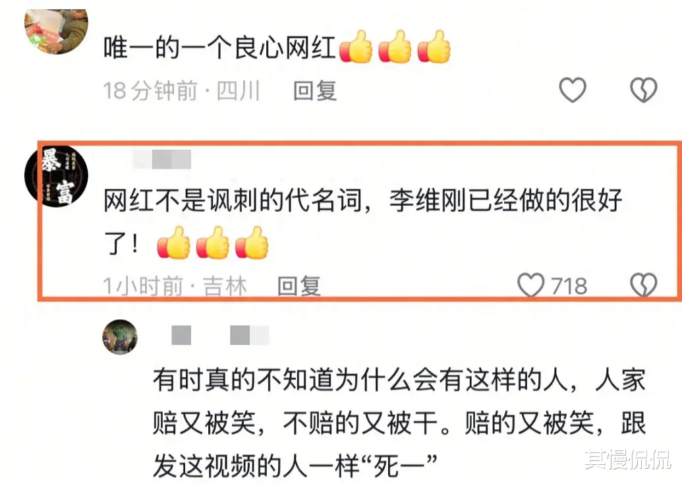
Task: Open the nested reply's small avatar
Action: (120, 337)
